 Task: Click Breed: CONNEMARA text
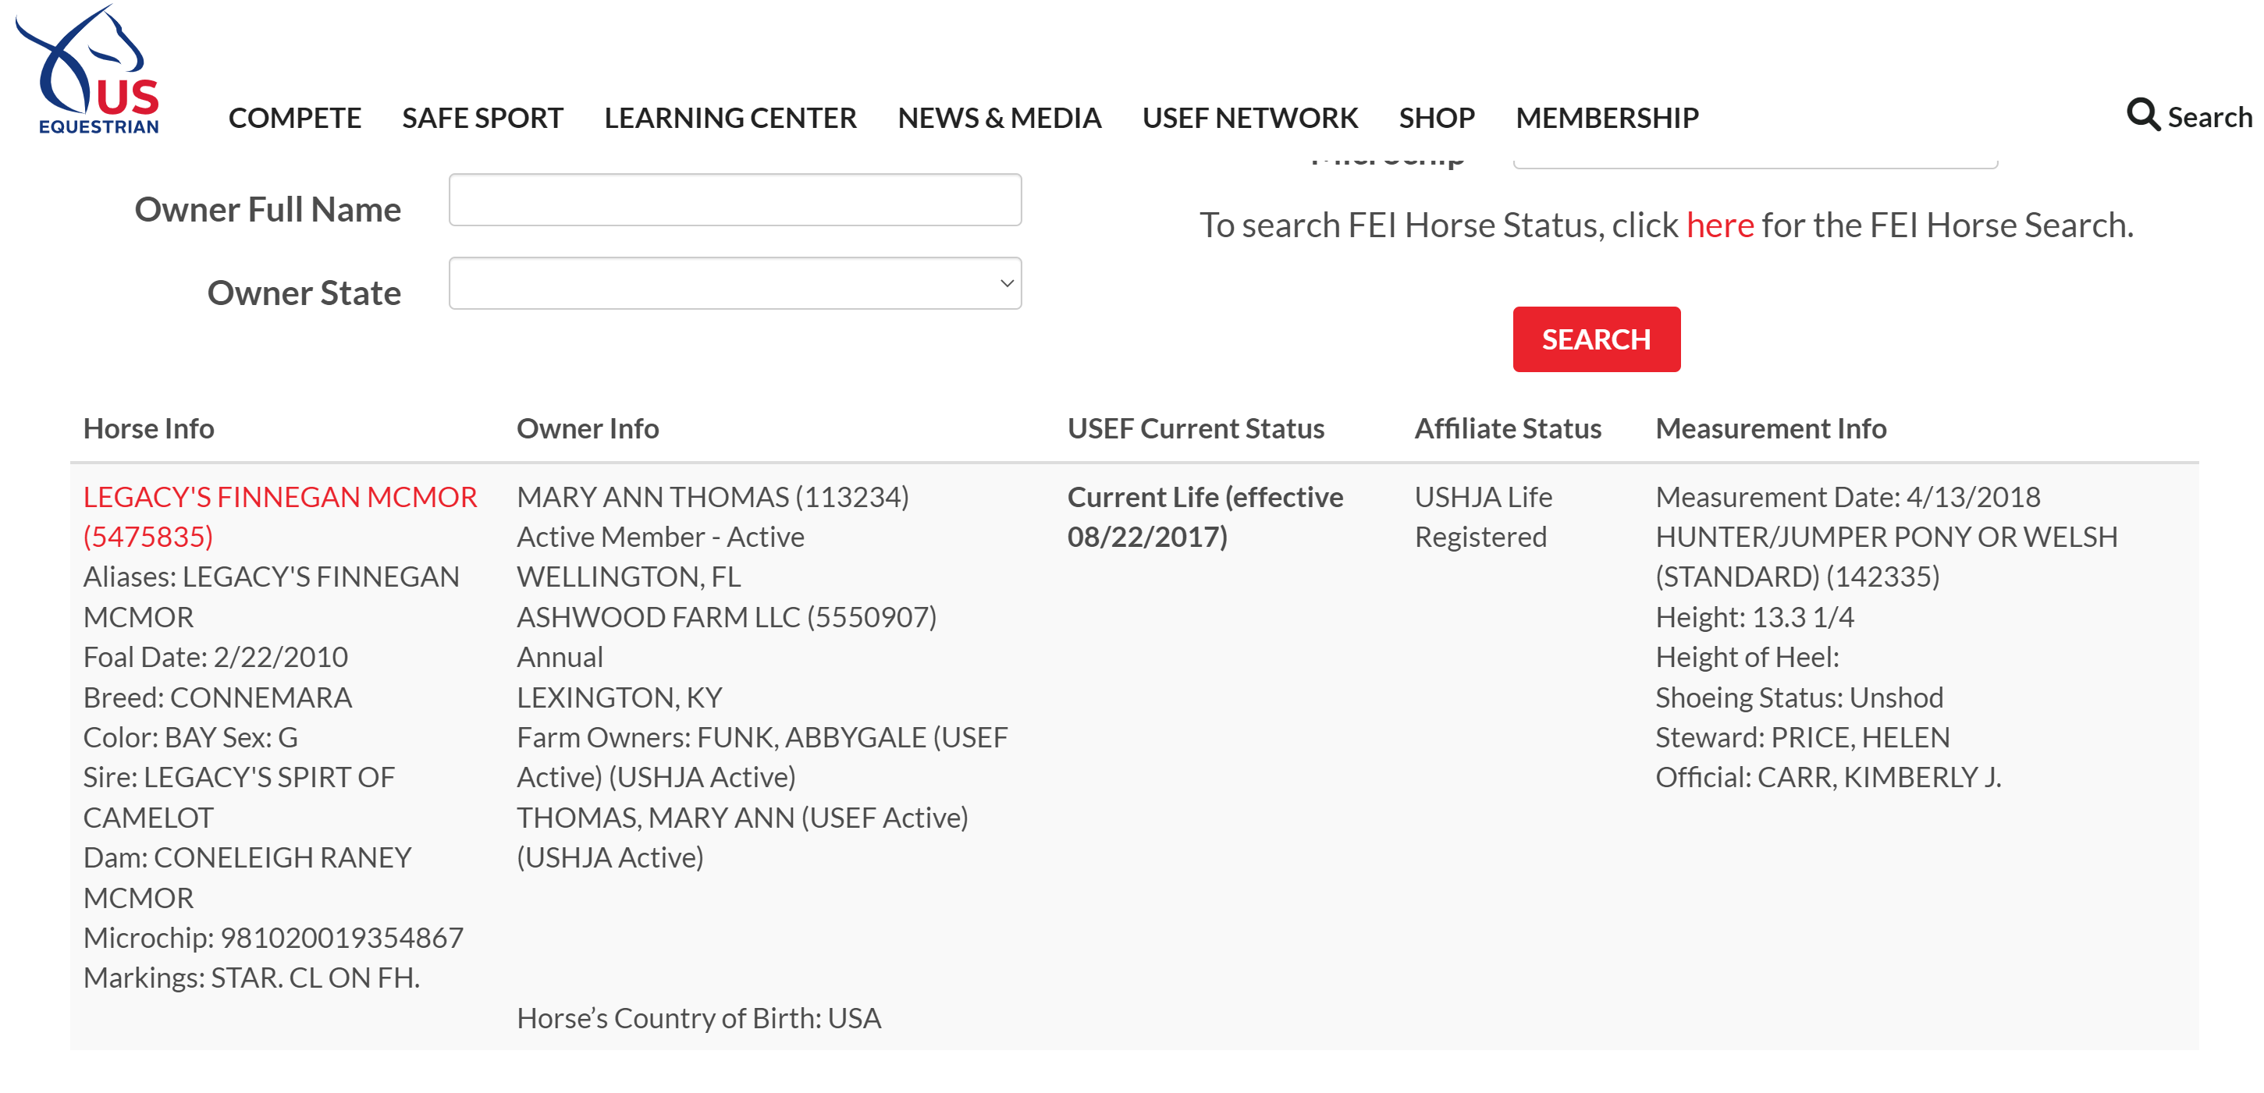tap(217, 697)
